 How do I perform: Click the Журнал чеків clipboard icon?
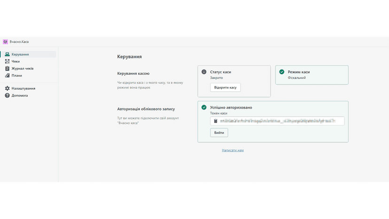7,68
